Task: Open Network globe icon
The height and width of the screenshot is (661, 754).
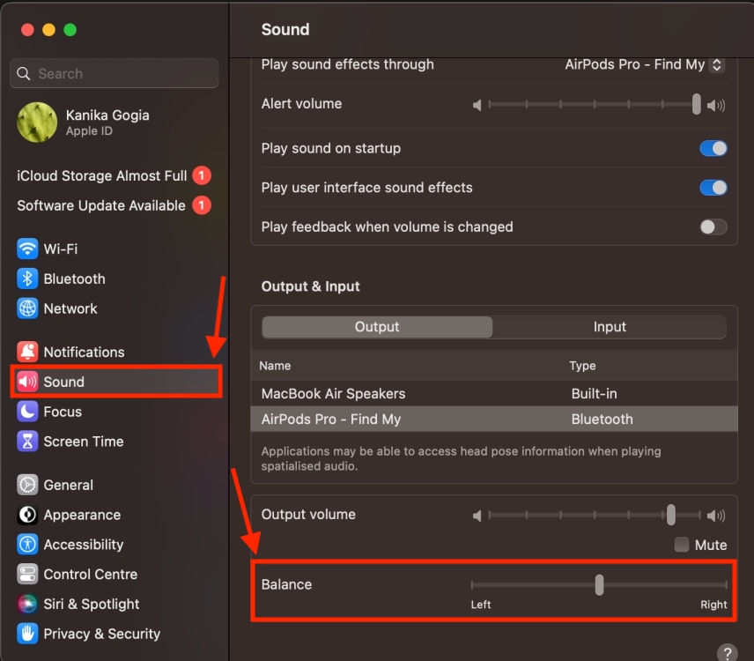Action: click(28, 309)
